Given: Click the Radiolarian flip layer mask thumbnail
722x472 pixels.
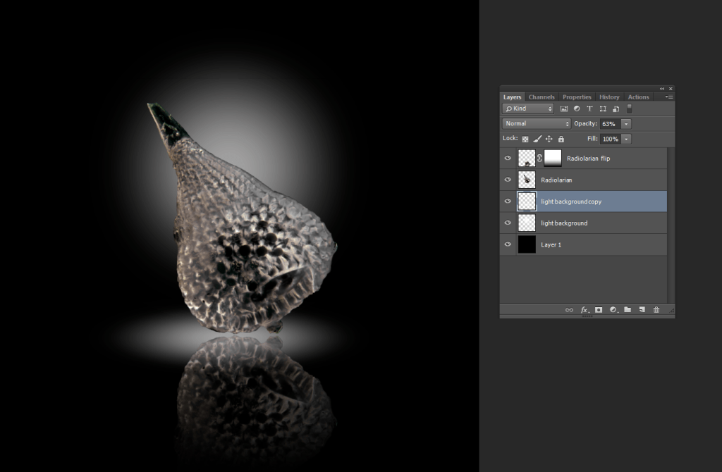Looking at the screenshot, I should click(553, 159).
